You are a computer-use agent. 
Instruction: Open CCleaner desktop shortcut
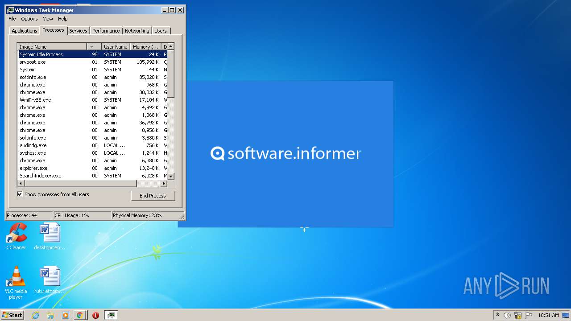[17, 236]
